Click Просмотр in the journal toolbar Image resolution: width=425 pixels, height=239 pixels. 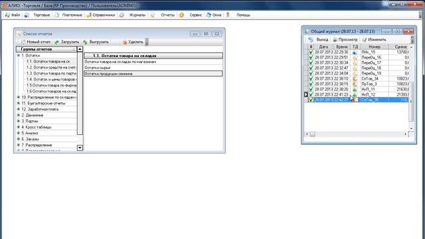(345, 40)
